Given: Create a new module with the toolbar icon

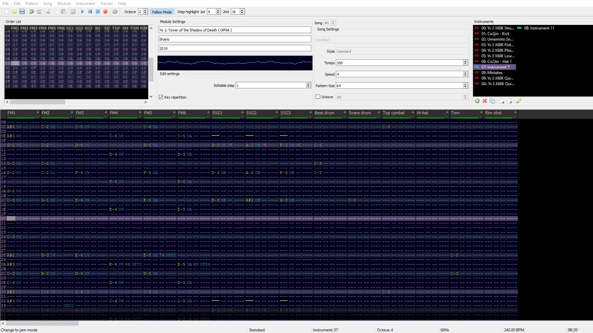Looking at the screenshot, I should pyautogui.click(x=6, y=12).
